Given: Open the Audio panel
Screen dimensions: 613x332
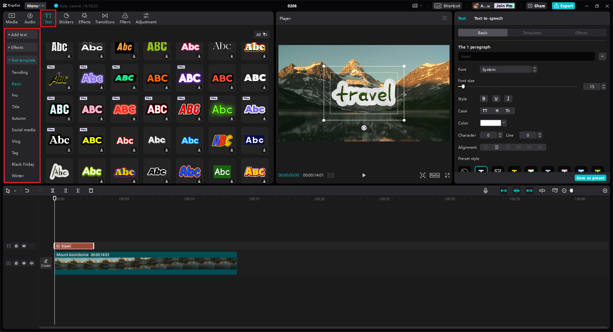Looking at the screenshot, I should (x=30, y=18).
